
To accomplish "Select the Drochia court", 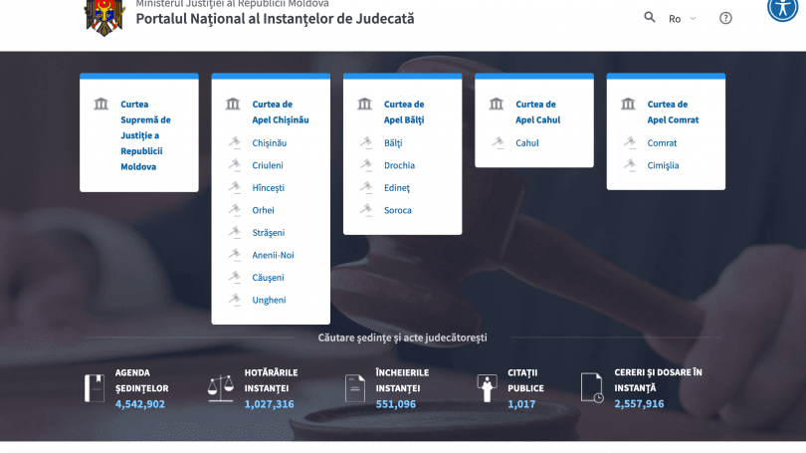I will [399, 165].
